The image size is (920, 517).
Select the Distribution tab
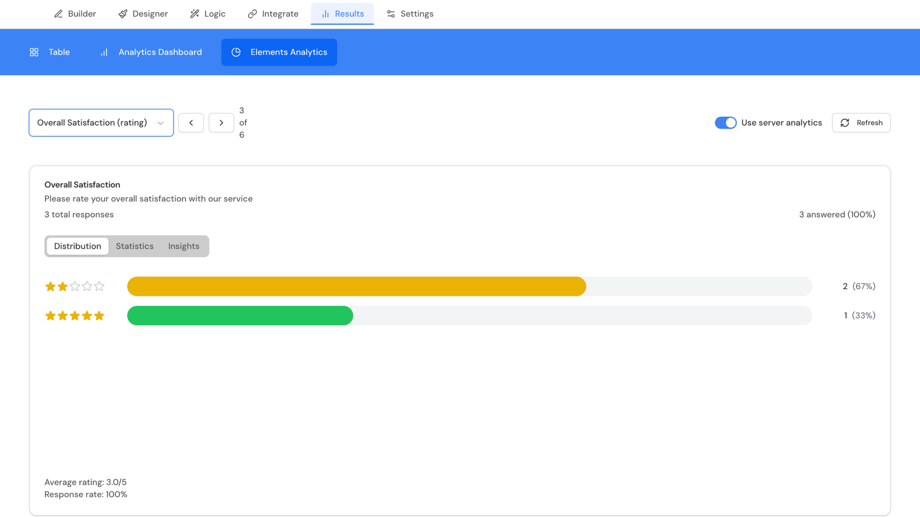click(x=77, y=246)
